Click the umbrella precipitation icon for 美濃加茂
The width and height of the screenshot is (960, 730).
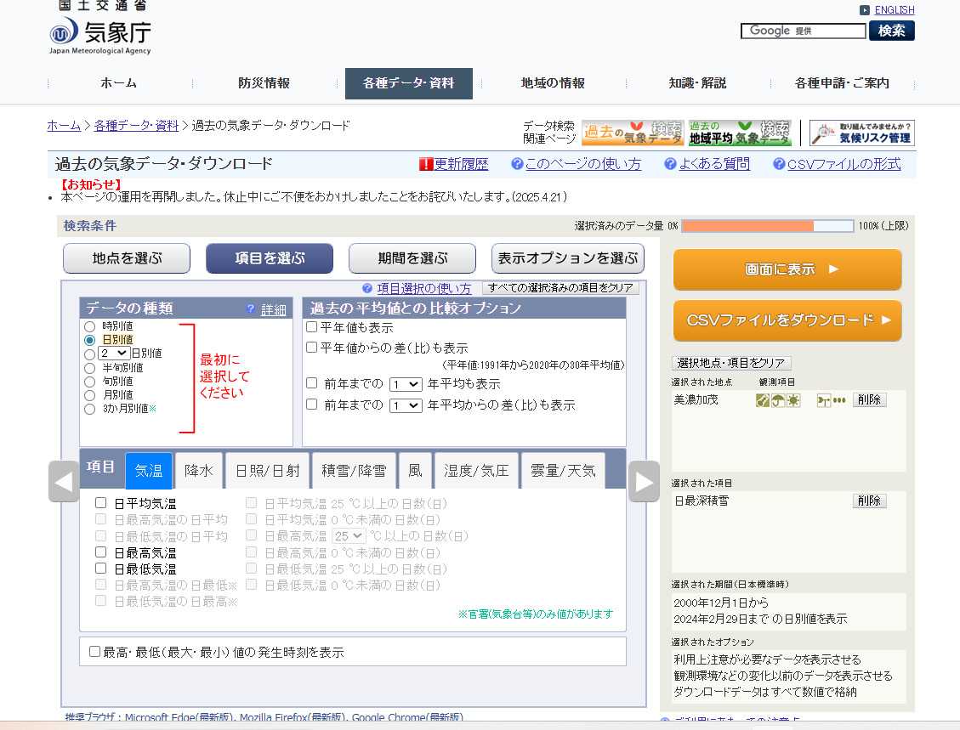[777, 400]
